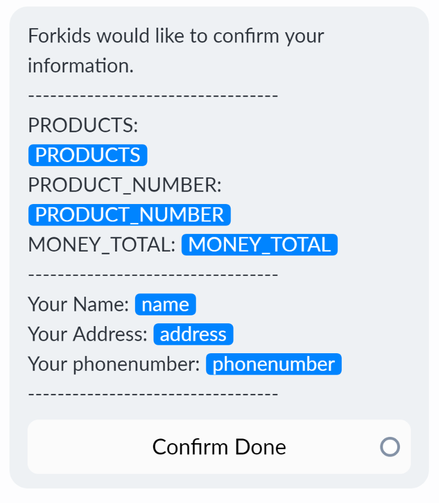Click the blue PRODUCTS variable tag

point(88,155)
